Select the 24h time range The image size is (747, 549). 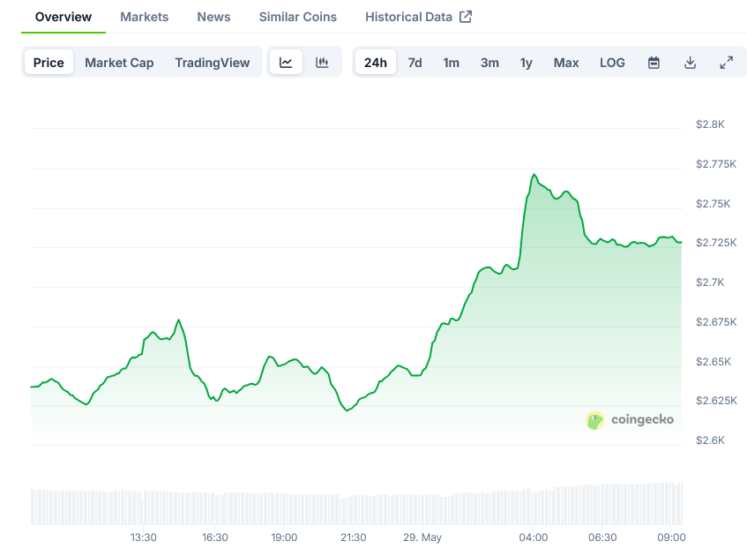[x=375, y=62]
